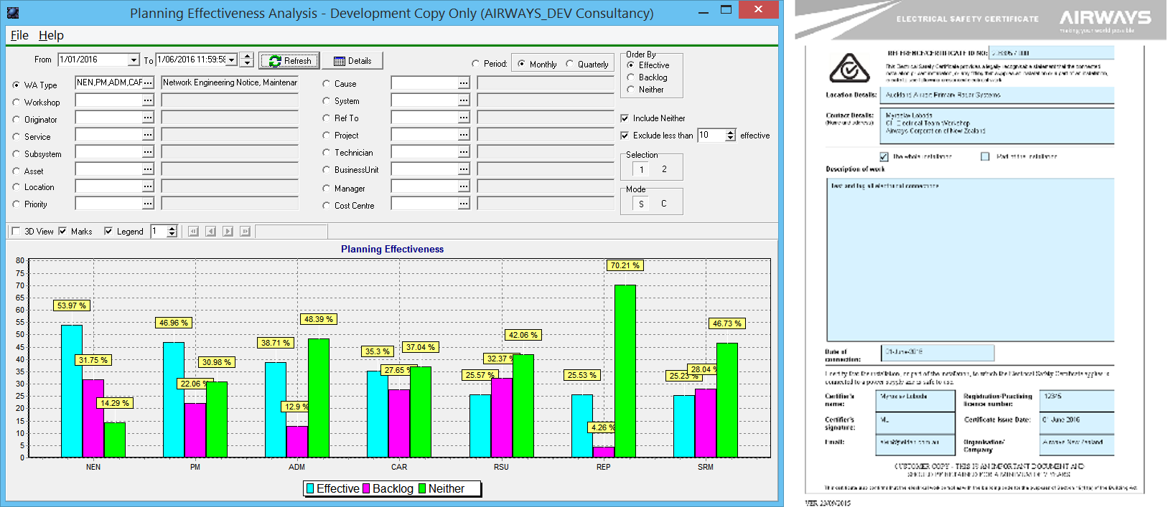1173x507 pixels.
Task: Toggle the Include Neither checkbox
Action: 625,118
